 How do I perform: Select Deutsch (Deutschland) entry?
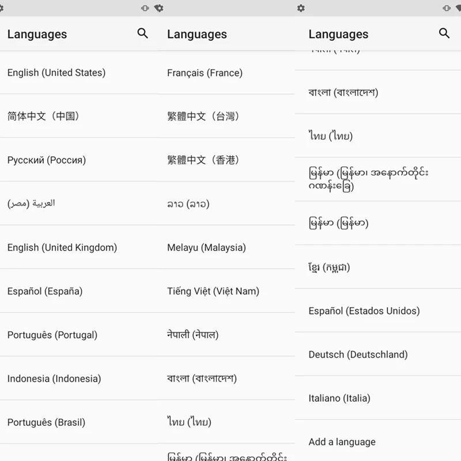click(x=378, y=354)
